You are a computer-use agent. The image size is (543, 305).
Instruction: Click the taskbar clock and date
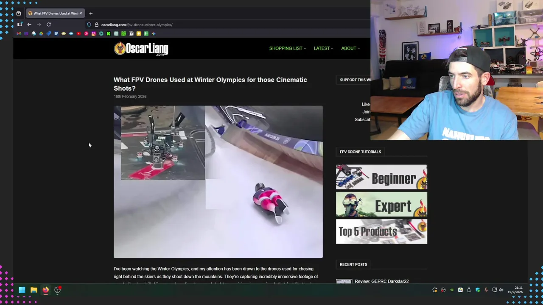point(515,290)
